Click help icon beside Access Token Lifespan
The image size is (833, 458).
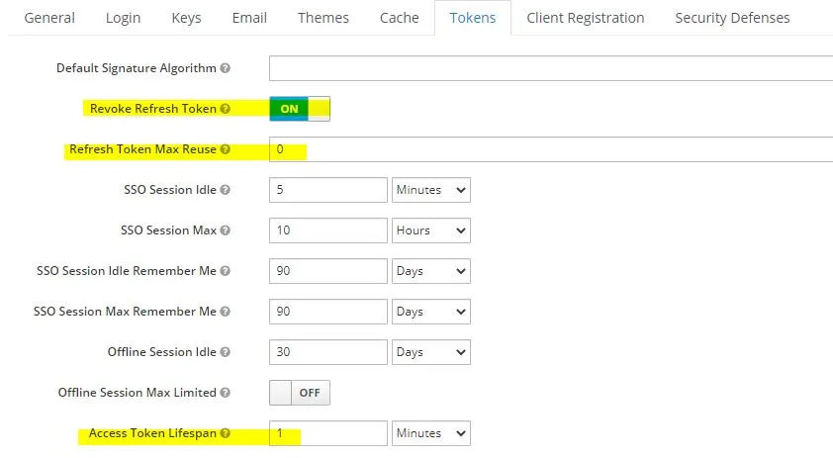[226, 433]
